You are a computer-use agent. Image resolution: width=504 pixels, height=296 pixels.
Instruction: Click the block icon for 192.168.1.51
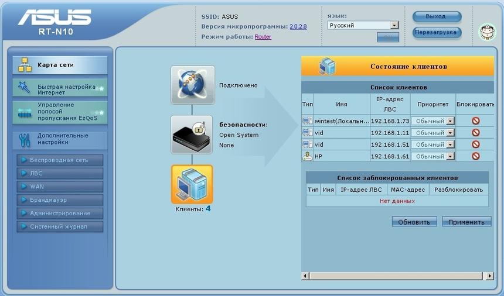tap(475, 144)
